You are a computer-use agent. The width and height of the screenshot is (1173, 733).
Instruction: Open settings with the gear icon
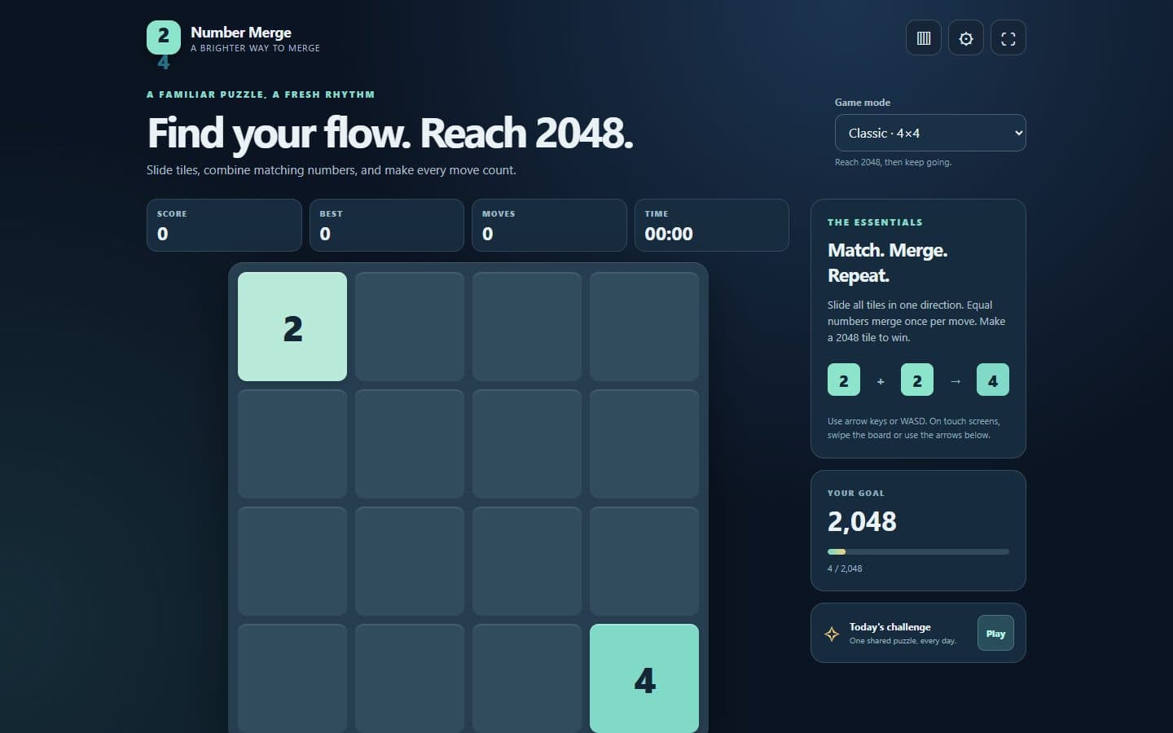tap(966, 38)
